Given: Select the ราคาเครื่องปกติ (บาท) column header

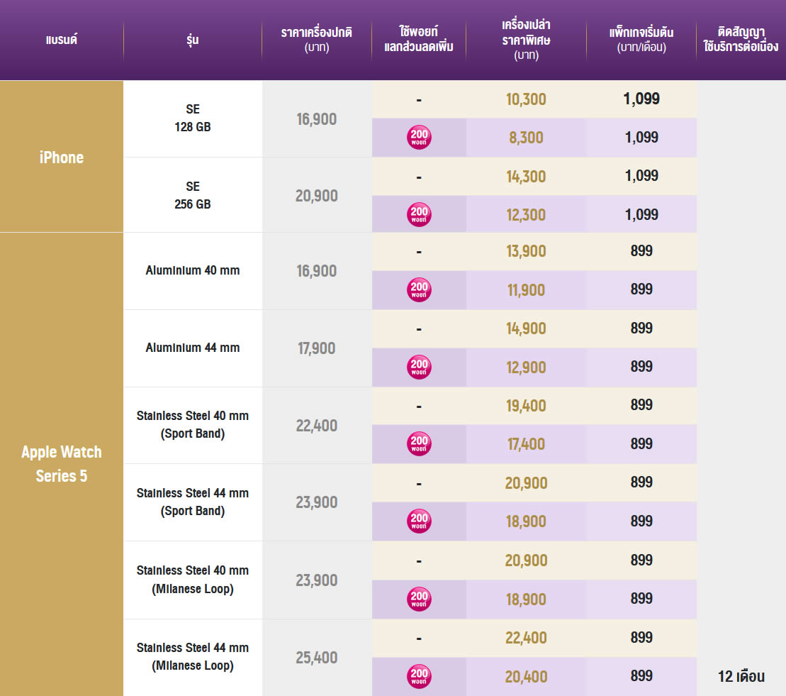Looking at the screenshot, I should click(316, 40).
